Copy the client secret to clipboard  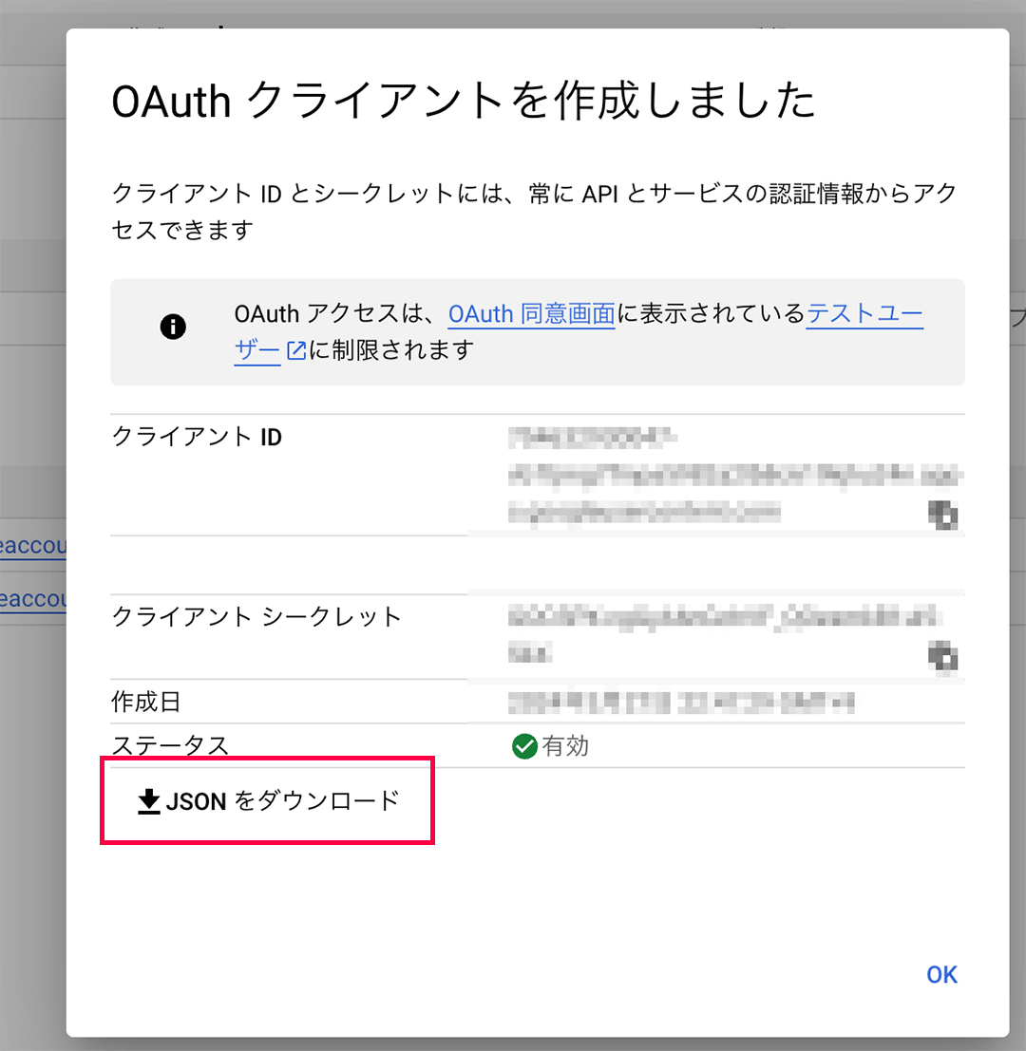pyautogui.click(x=942, y=655)
